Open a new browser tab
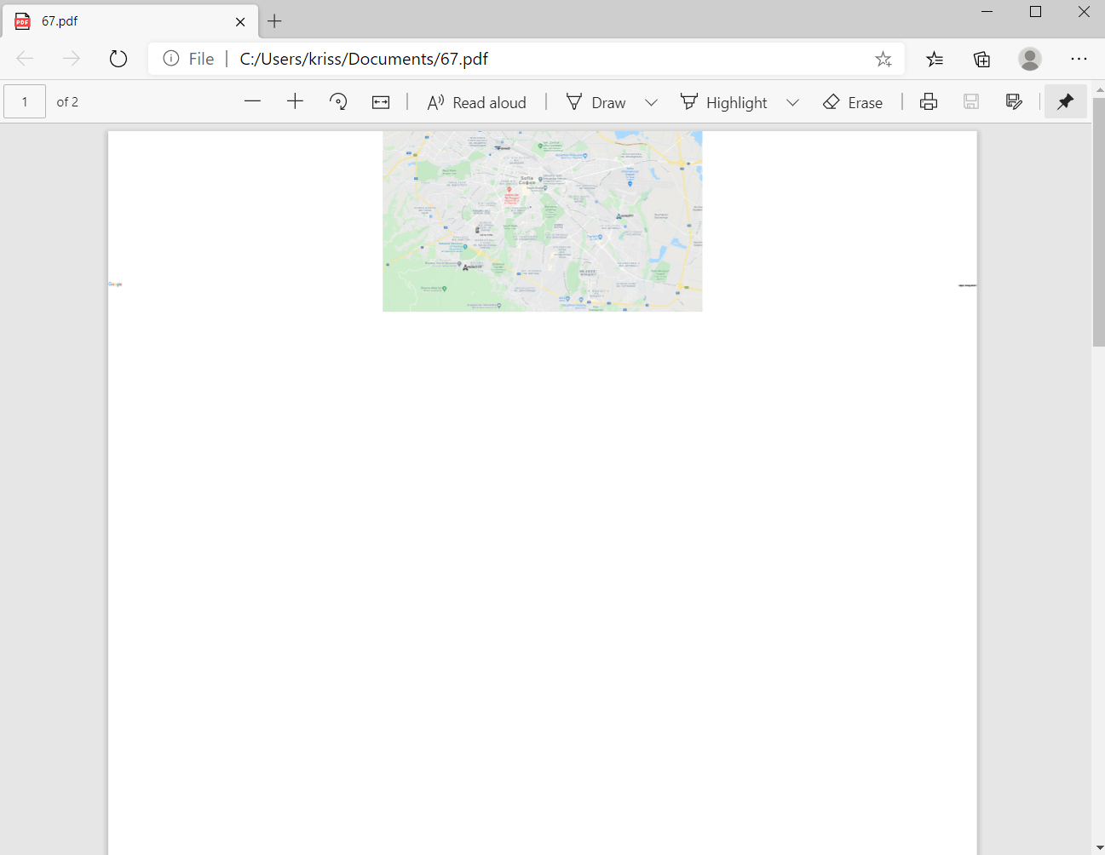Image resolution: width=1105 pixels, height=855 pixels. (x=273, y=20)
